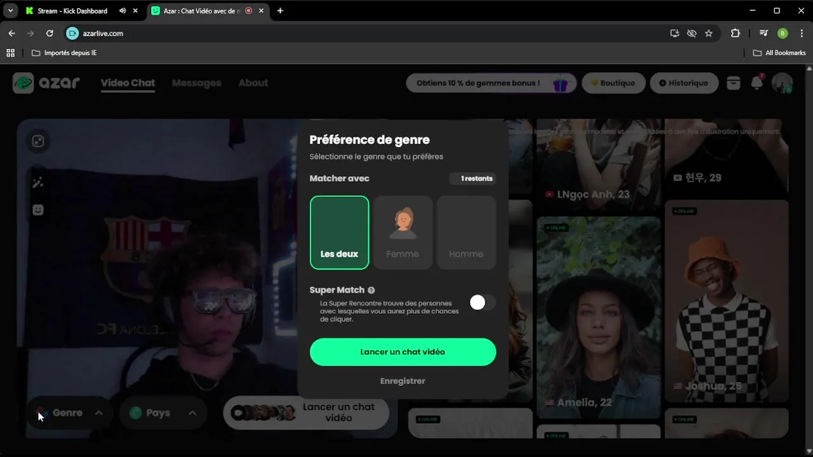Click the background Lancer un chat vidéo button
Viewport: 813px width, 457px height.
[306, 413]
